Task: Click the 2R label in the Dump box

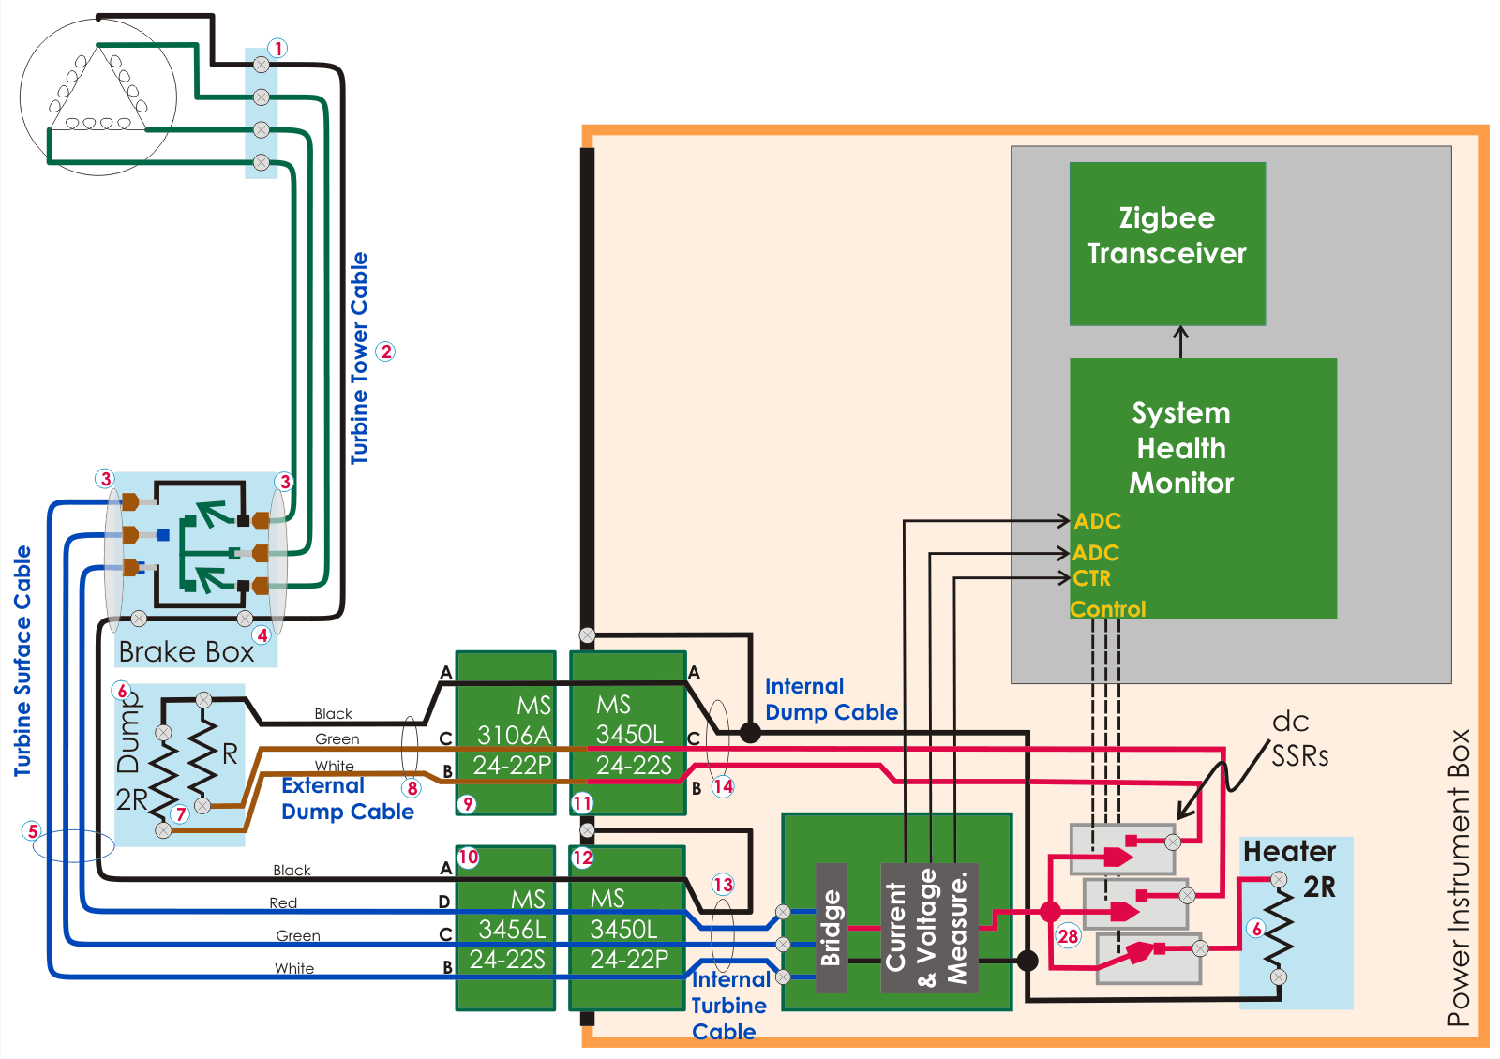Action: 132,799
